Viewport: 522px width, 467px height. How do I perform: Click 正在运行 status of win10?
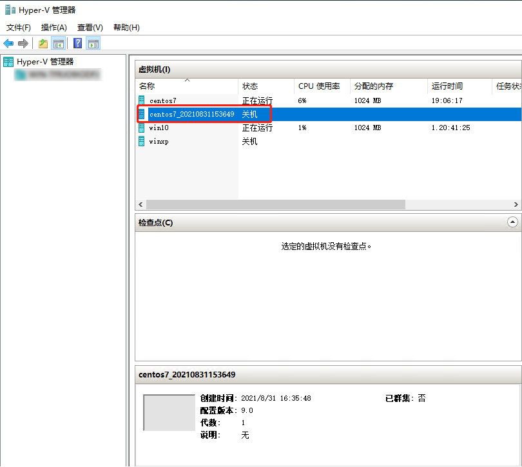(x=257, y=128)
